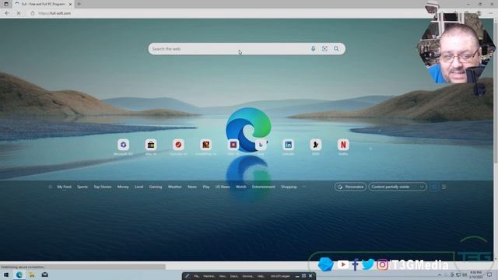Open the tab actions menu icon
Screen dimensions: 498x280
(6, 4)
